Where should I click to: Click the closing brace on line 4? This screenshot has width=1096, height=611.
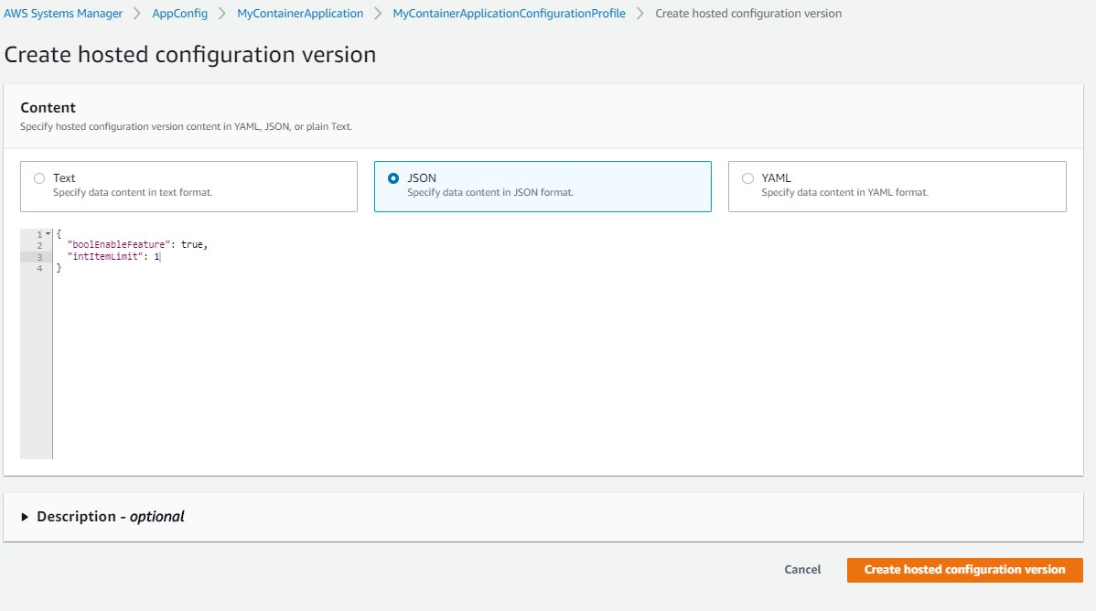tap(58, 268)
